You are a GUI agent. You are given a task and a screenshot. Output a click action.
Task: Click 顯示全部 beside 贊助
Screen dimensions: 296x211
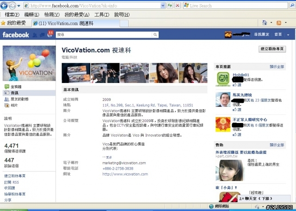click(x=277, y=145)
